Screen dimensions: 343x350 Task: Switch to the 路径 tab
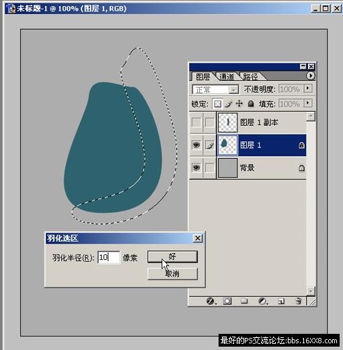251,77
